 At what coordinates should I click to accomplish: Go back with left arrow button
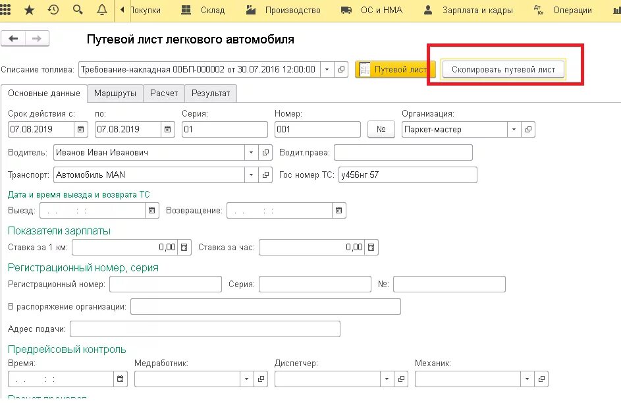(x=13, y=38)
